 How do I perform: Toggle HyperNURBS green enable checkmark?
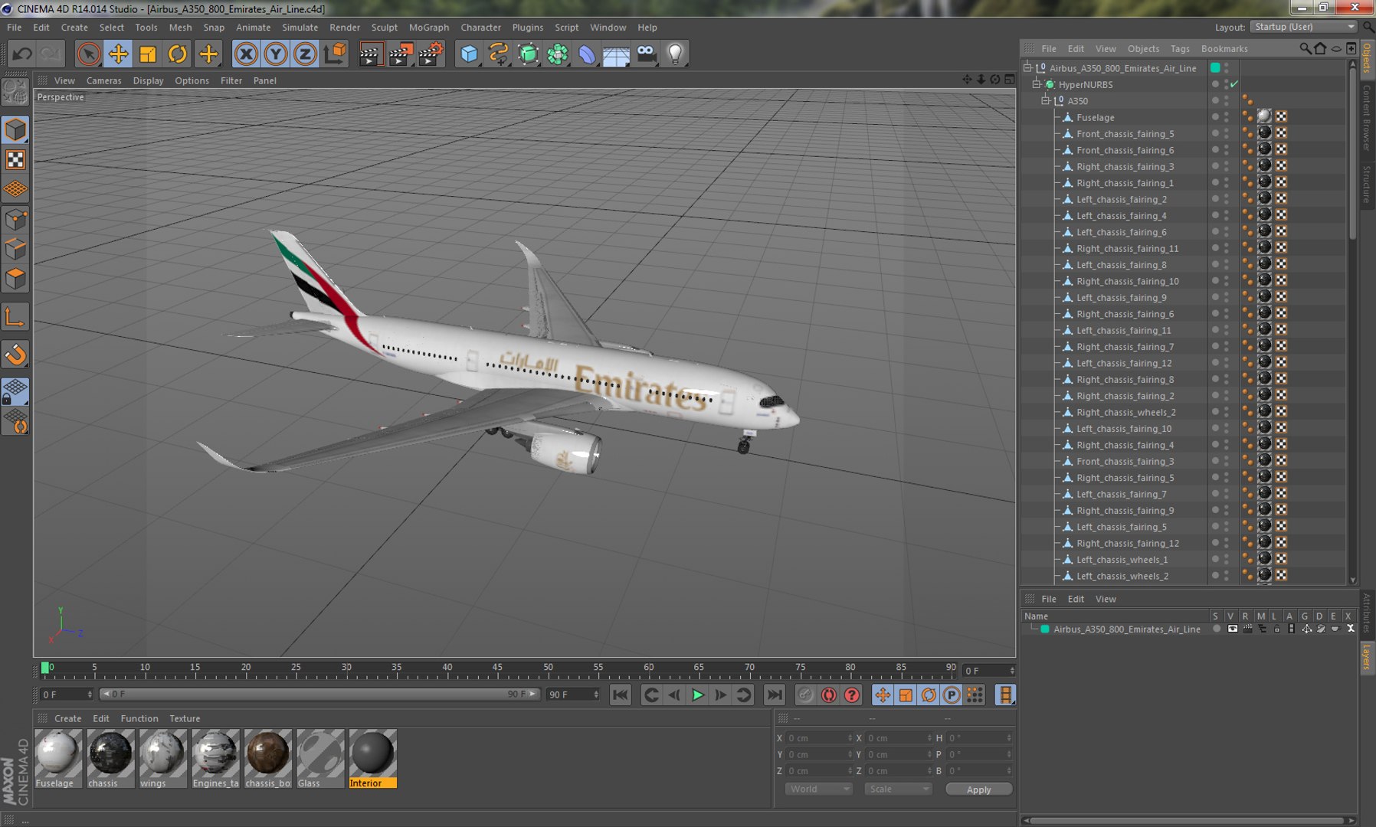(x=1234, y=84)
